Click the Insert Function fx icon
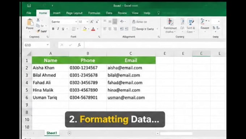The height and width of the screenshot is (139, 246). (79, 45)
